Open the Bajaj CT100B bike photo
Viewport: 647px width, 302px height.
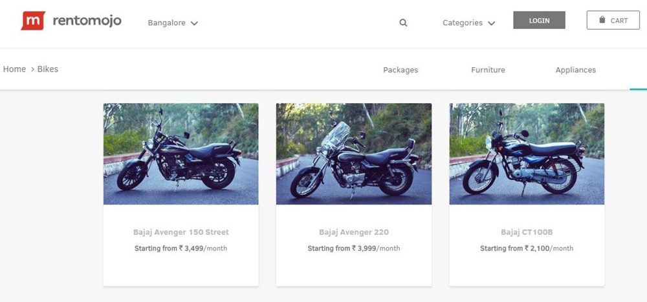[527, 154]
